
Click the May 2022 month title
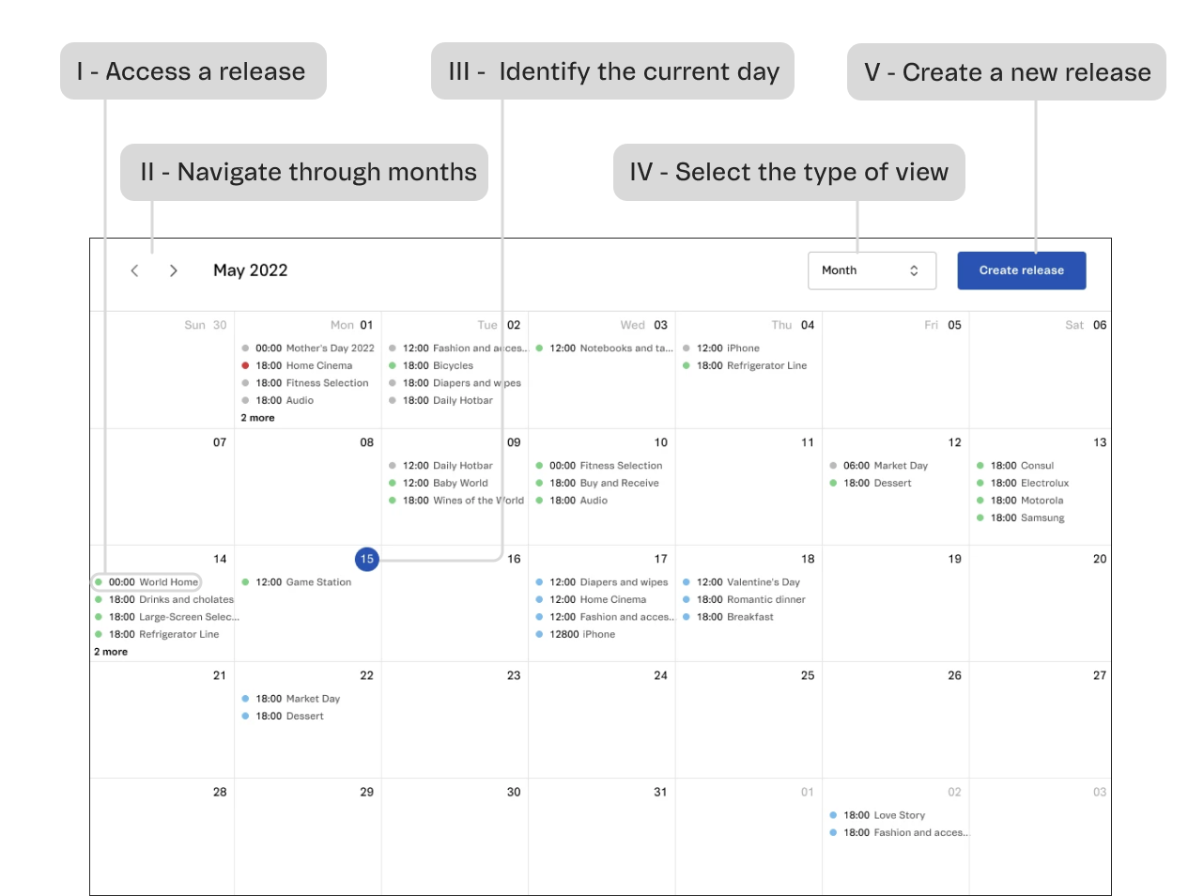(x=251, y=270)
